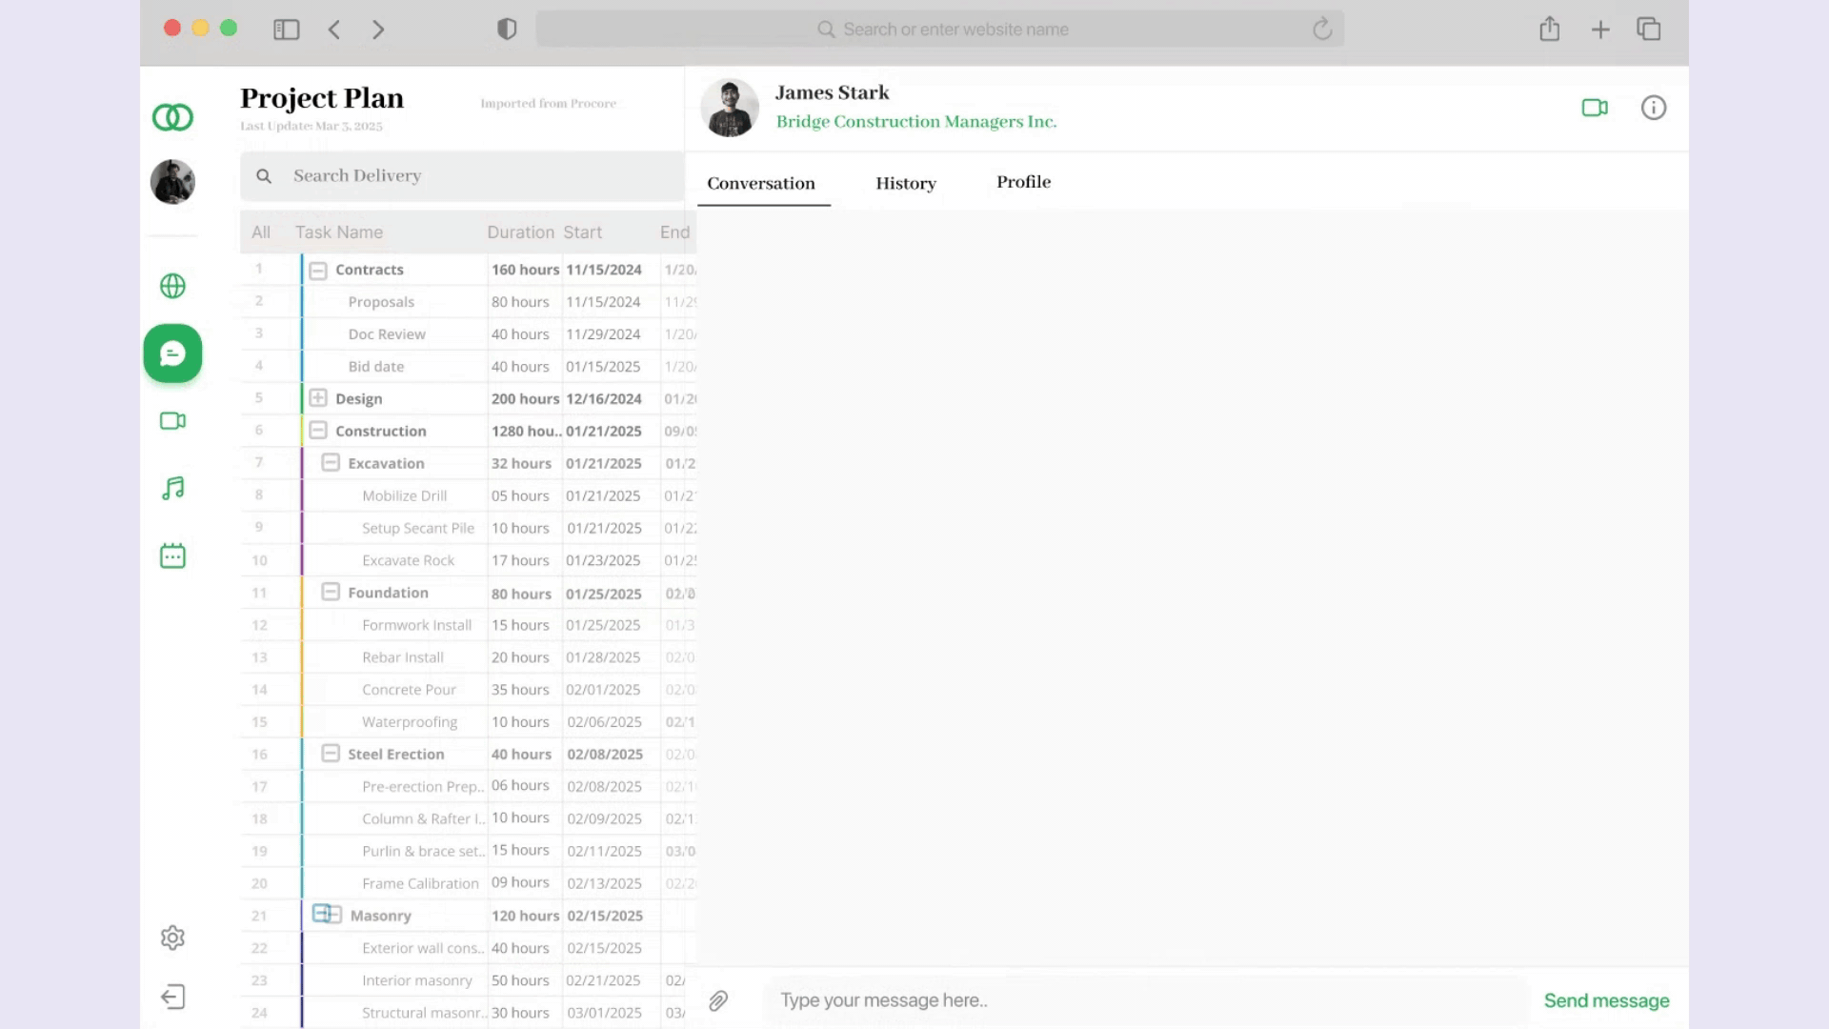Focus the Search Delivery field
The image size is (1829, 1029).
pos(462,176)
